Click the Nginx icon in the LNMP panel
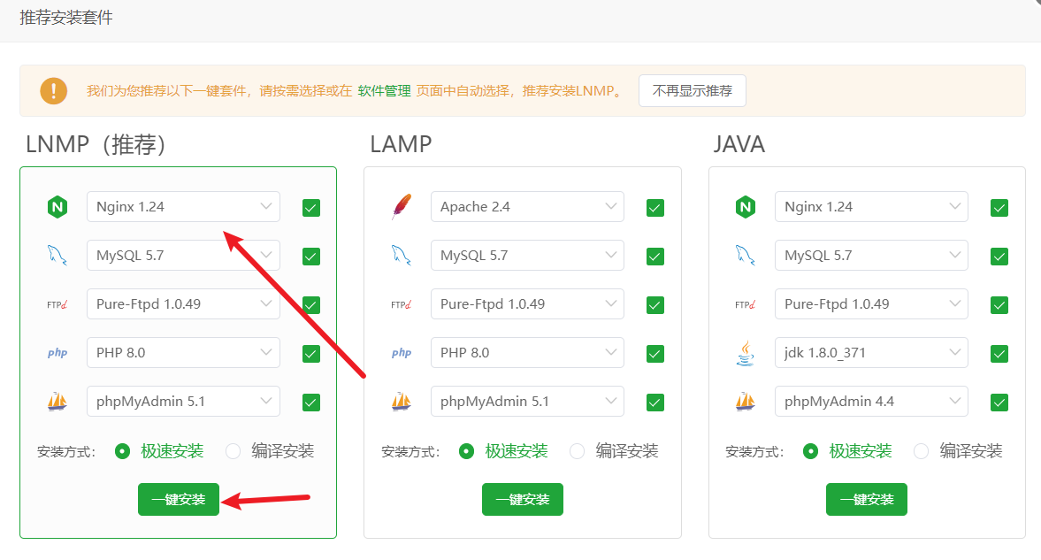Screen dimensions: 1041x560 point(57,207)
